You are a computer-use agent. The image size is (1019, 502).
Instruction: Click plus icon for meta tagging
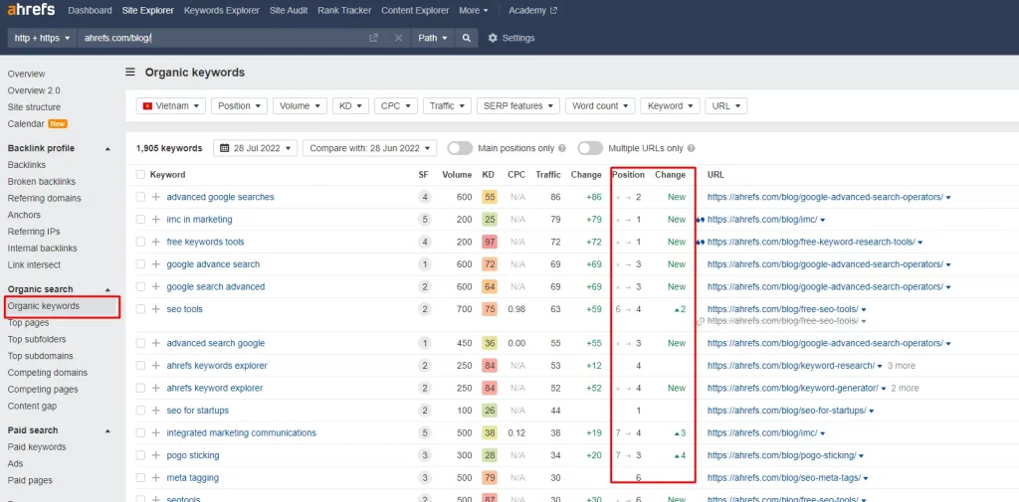click(x=156, y=478)
